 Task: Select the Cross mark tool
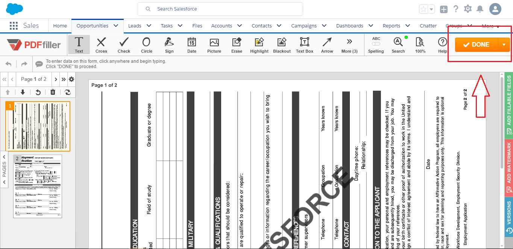coord(101,44)
